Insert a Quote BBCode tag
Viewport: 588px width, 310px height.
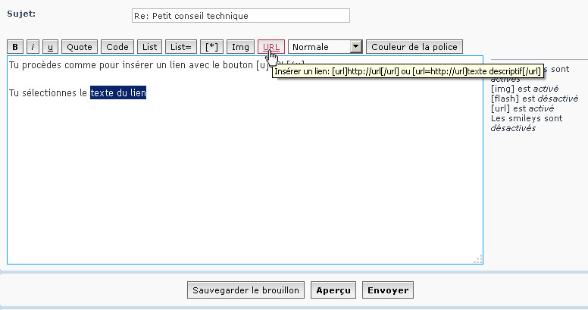point(80,47)
